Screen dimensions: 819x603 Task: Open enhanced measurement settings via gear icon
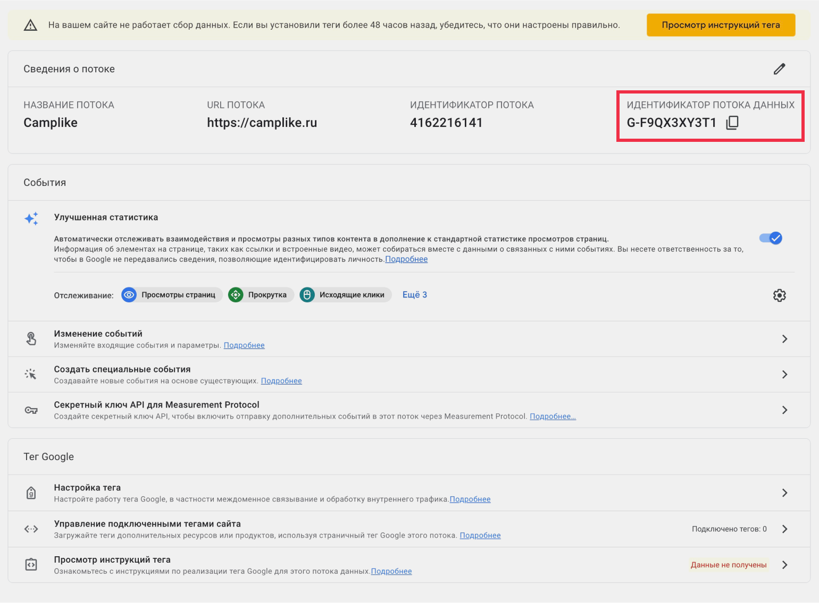(x=779, y=295)
